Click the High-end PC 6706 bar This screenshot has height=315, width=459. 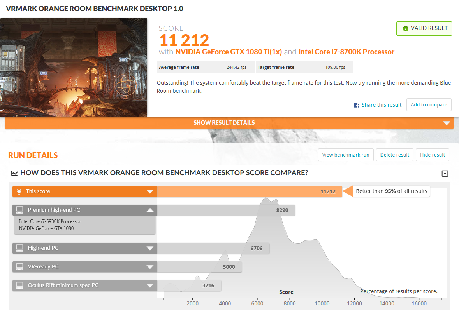pyautogui.click(x=213, y=248)
